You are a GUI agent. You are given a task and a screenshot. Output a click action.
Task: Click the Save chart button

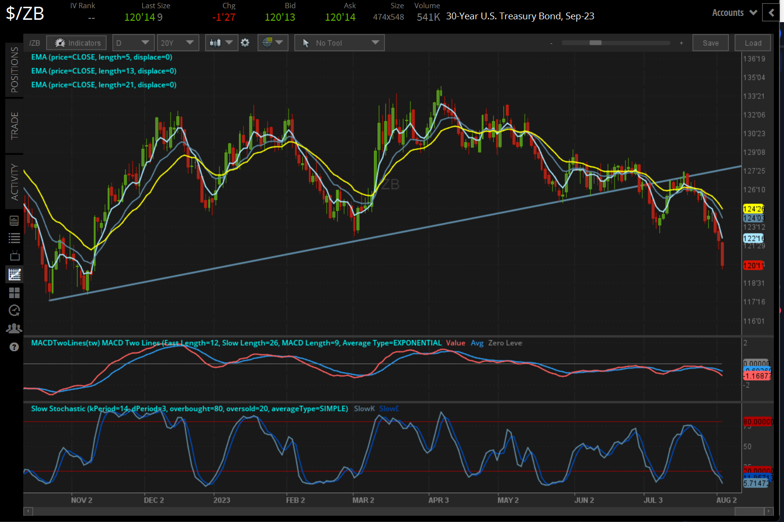pyautogui.click(x=710, y=42)
